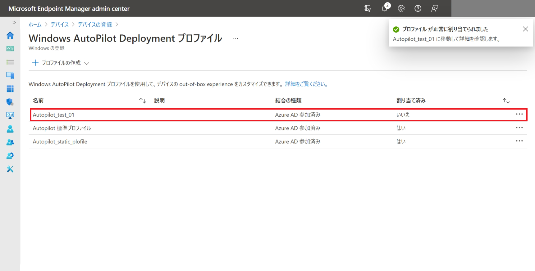Screen dimensions: 535x271
Task: Open Endpoint security shield icon
Action: (10, 102)
